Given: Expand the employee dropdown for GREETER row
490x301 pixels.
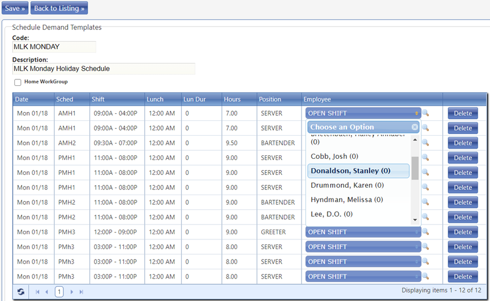Looking at the screenshot, I should (363, 232).
